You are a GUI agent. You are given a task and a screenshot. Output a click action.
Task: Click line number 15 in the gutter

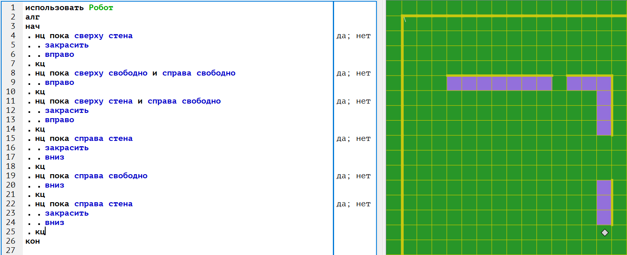click(11, 138)
